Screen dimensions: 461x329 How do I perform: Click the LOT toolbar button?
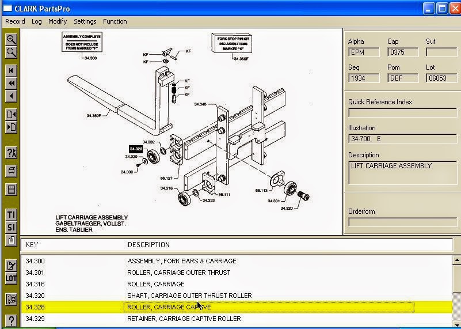click(11, 278)
